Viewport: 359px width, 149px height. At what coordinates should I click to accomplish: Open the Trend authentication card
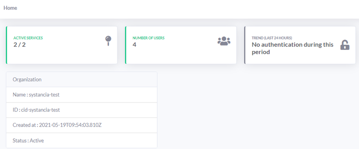click(x=300, y=45)
